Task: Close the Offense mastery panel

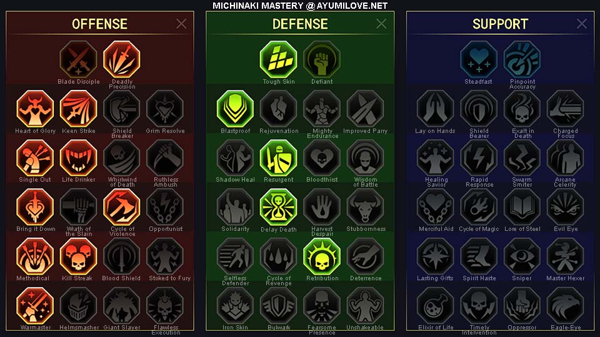Action: point(181,24)
